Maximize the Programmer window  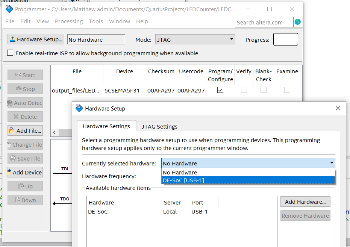pos(270,9)
